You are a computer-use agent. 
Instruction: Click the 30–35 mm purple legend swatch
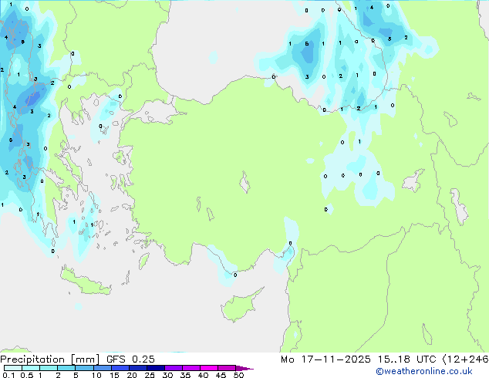tap(173, 368)
